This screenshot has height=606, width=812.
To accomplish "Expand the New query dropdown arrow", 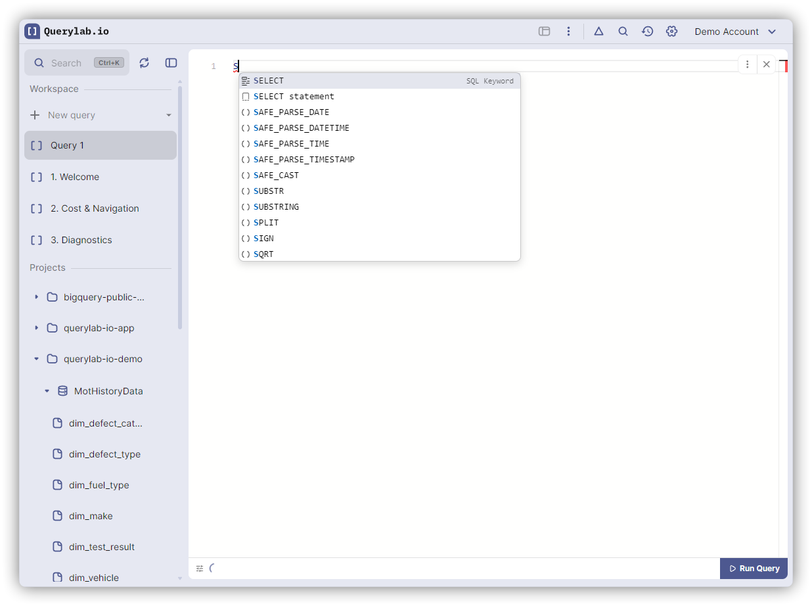I will (169, 115).
